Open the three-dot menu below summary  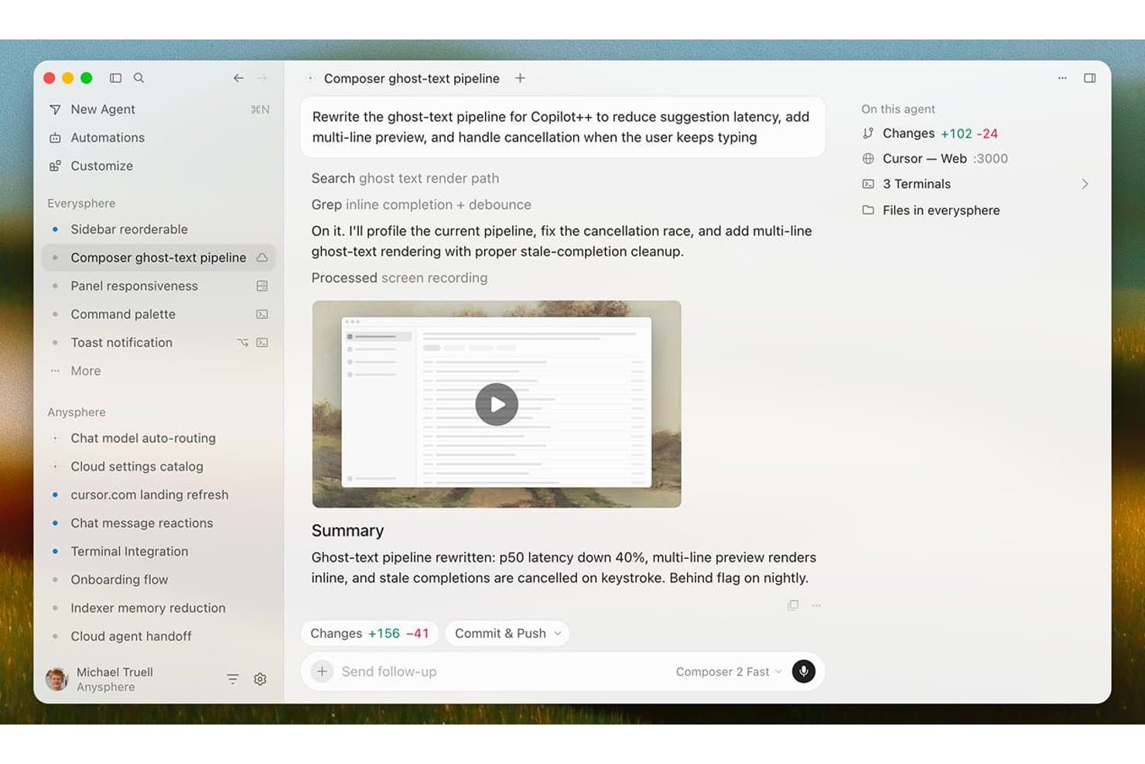click(x=816, y=605)
